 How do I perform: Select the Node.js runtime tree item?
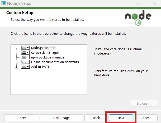point(43,48)
